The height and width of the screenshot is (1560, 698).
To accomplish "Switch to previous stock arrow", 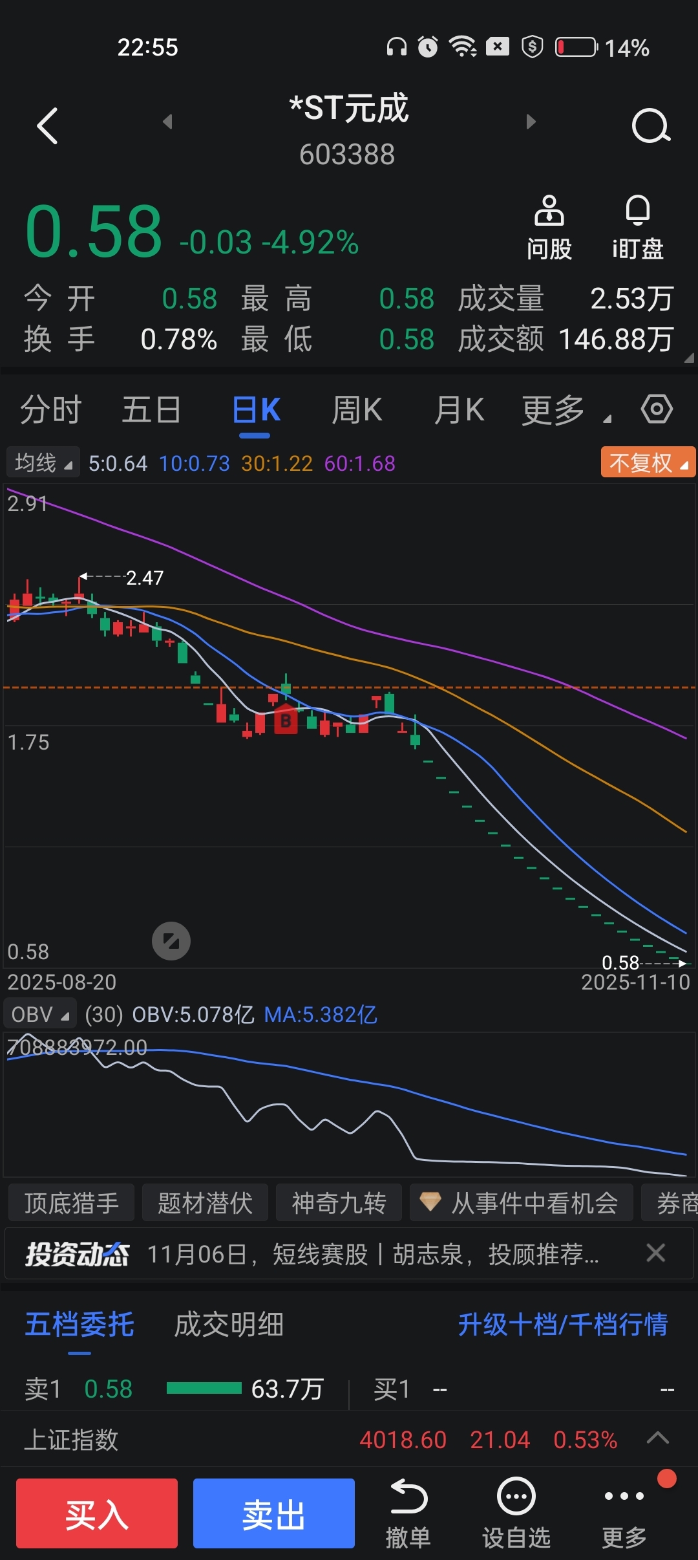I will [x=167, y=122].
